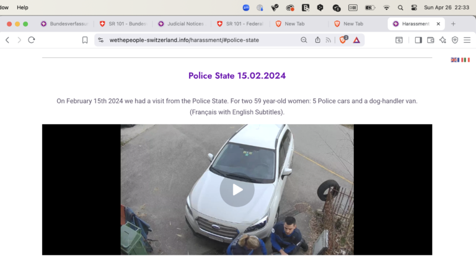476x267 pixels.
Task: Open a new tab with the plus button
Action: pyautogui.click(x=453, y=23)
